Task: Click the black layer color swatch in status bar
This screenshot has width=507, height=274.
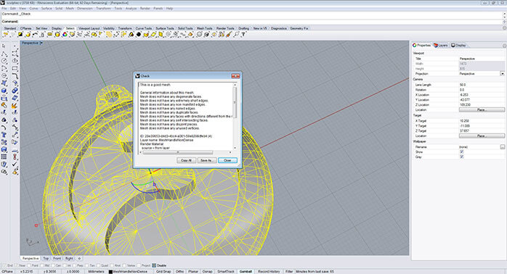Action: click(110, 272)
